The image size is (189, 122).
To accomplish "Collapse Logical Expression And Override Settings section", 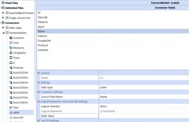I will [x=38, y=102].
